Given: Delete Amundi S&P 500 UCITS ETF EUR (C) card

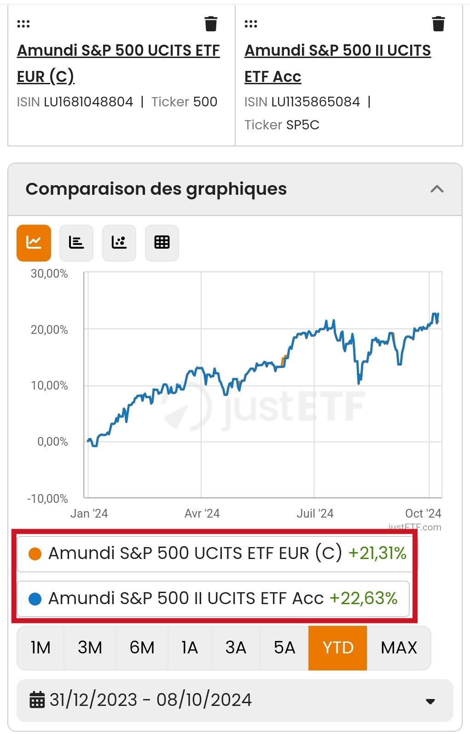Looking at the screenshot, I should [211, 23].
